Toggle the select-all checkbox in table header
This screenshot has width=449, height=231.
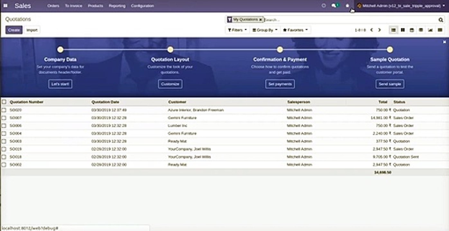(x=4, y=102)
